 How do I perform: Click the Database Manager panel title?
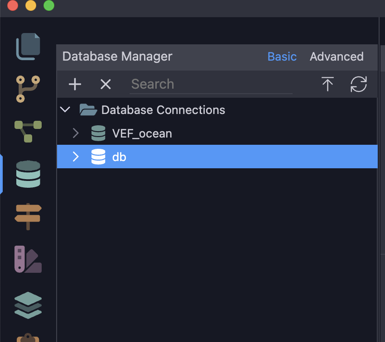117,57
